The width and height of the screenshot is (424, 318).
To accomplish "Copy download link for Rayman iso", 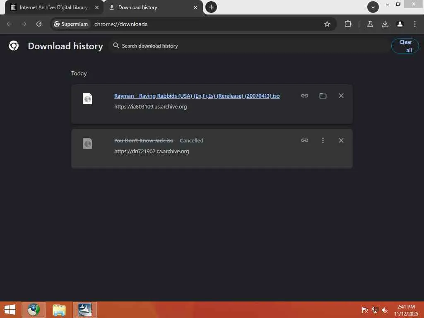I will [305, 96].
